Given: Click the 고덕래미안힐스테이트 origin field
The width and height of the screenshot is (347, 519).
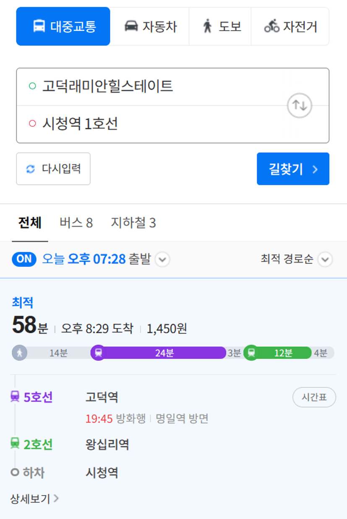Looking at the screenshot, I should [151, 86].
